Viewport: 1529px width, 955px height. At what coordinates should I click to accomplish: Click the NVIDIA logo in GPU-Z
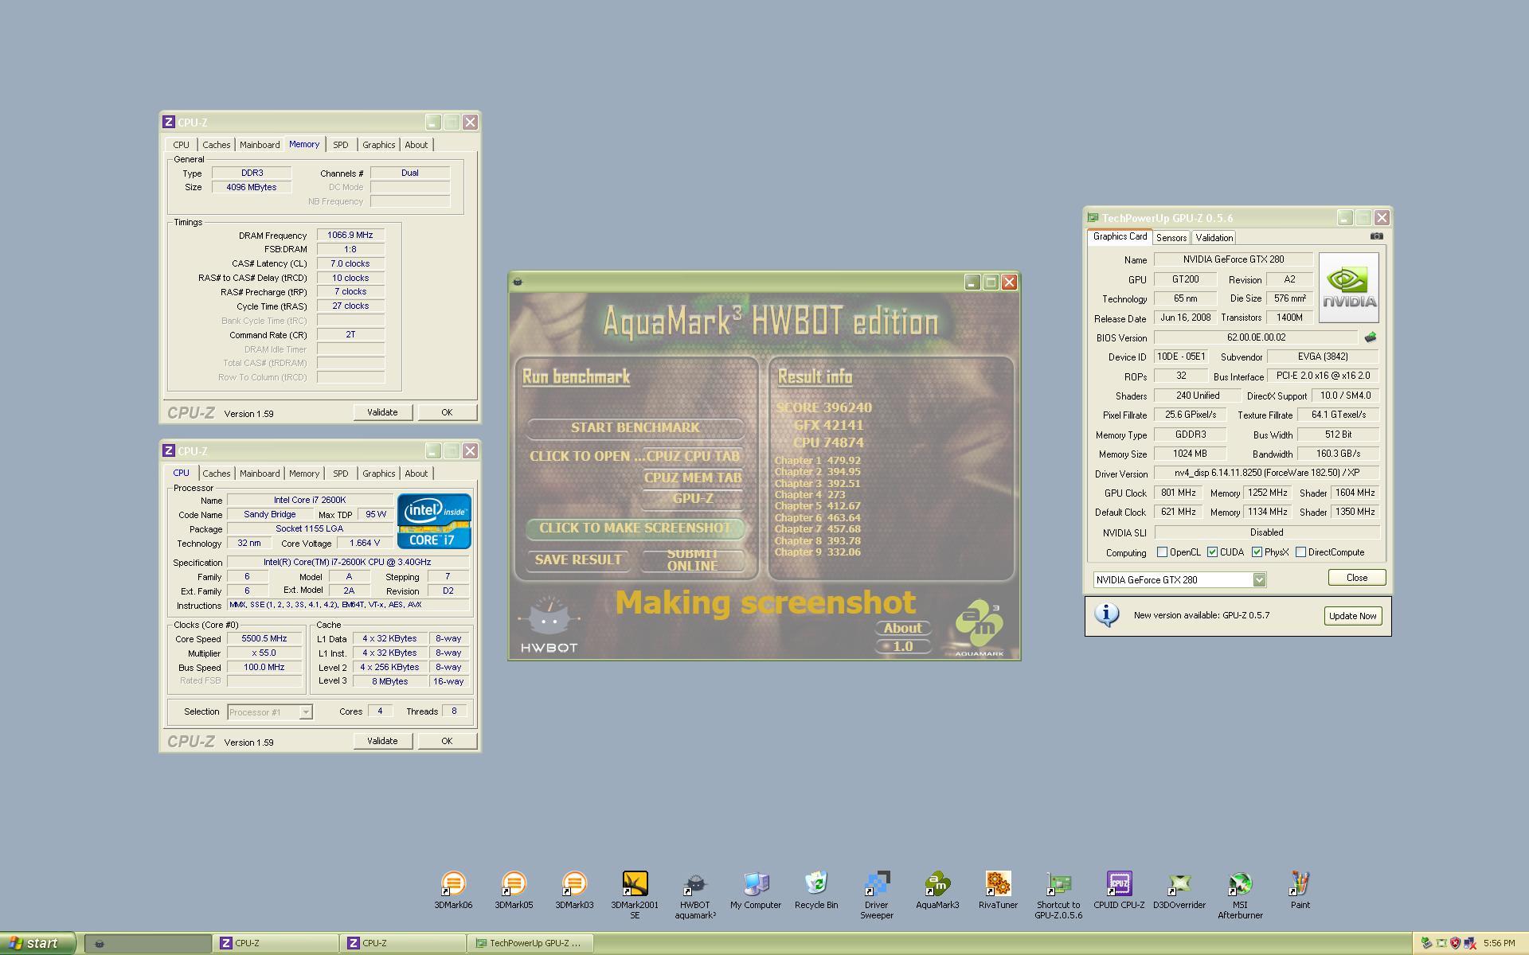[x=1348, y=287]
